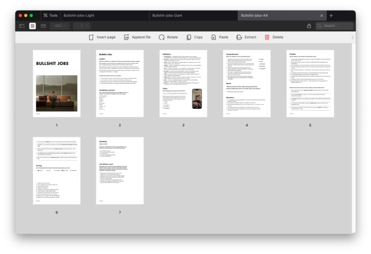371x254 pixels.
Task: Toggle the third view mode icon
Action: pyautogui.click(x=43, y=26)
